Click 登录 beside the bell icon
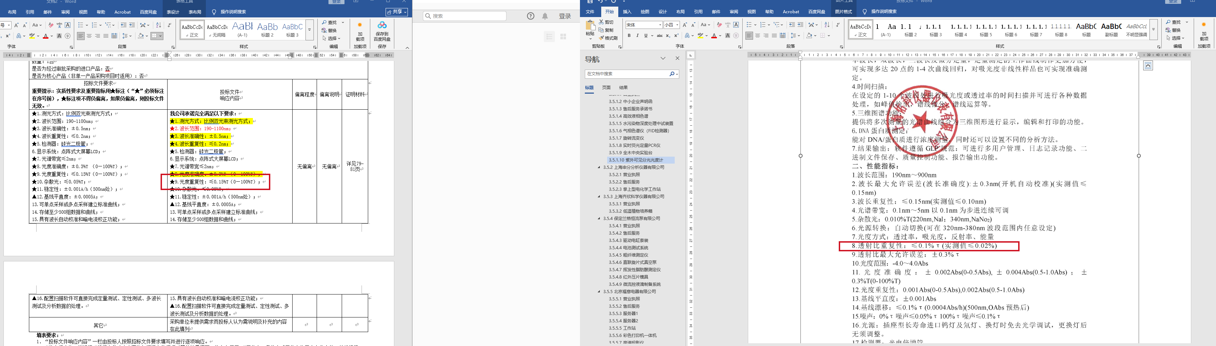The height and width of the screenshot is (346, 1216). (x=565, y=16)
